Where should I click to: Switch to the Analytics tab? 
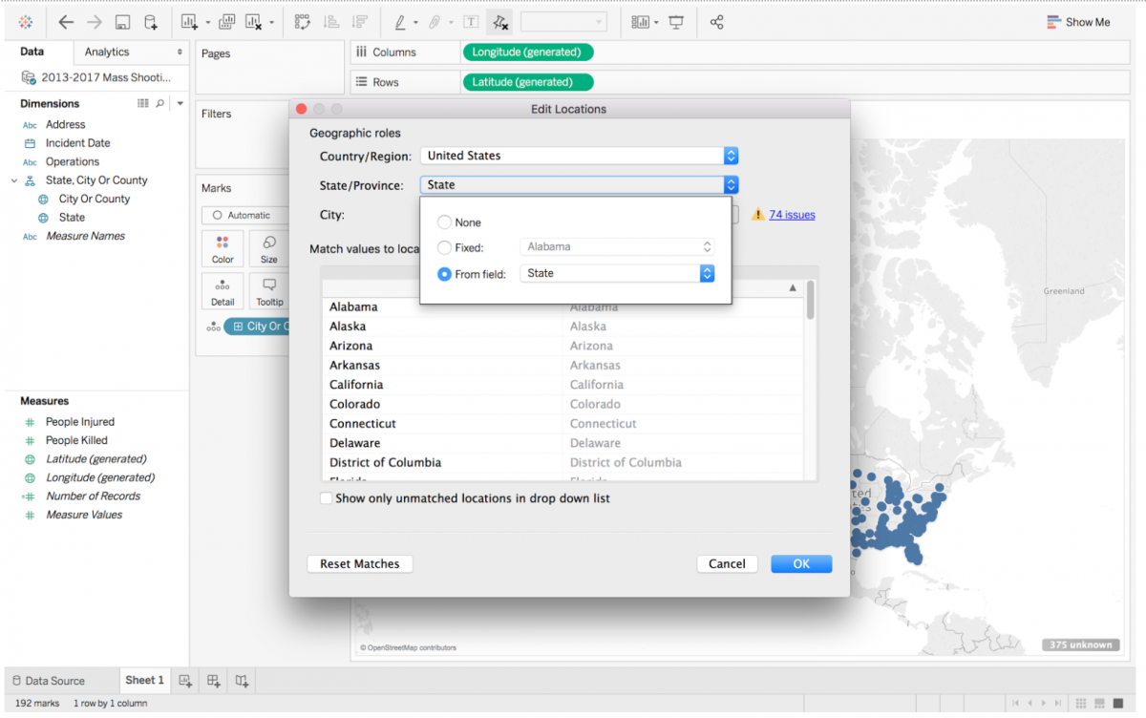coord(108,52)
